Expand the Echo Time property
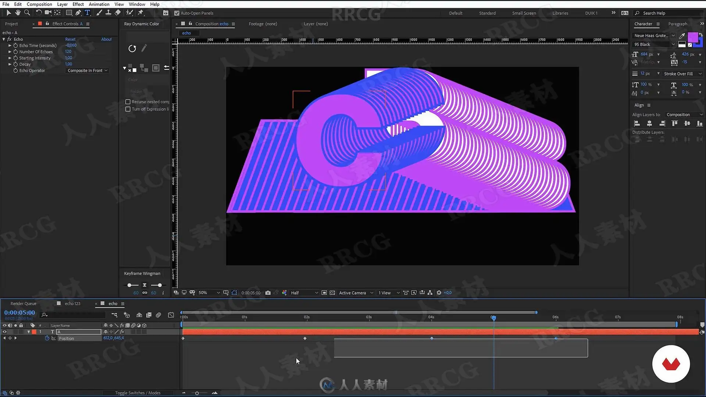The width and height of the screenshot is (706, 397). 10,46
